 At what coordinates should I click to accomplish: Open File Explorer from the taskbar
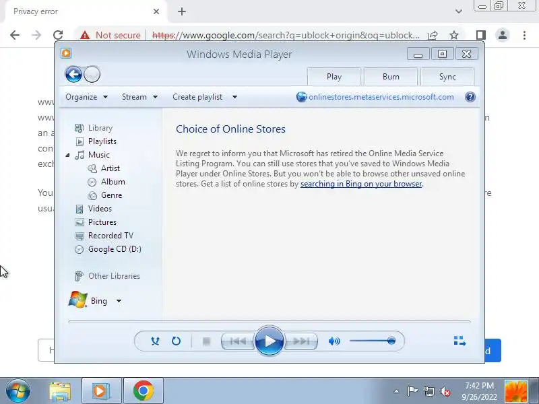coord(60,391)
